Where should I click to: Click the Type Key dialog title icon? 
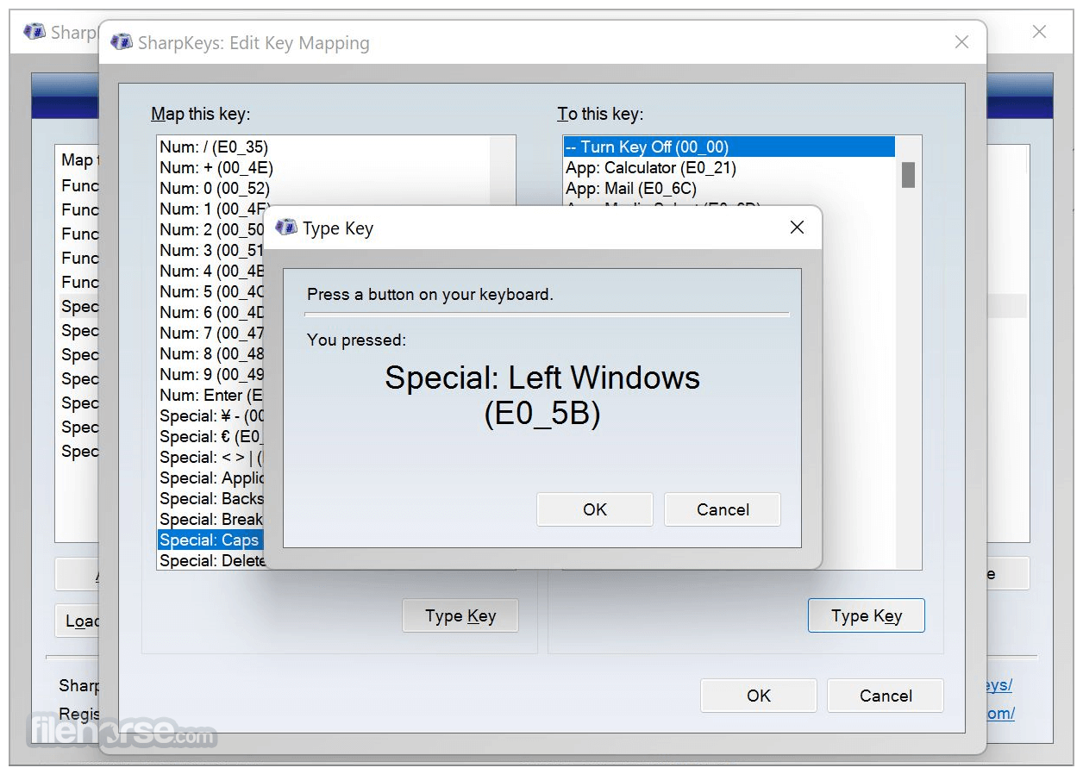[285, 228]
